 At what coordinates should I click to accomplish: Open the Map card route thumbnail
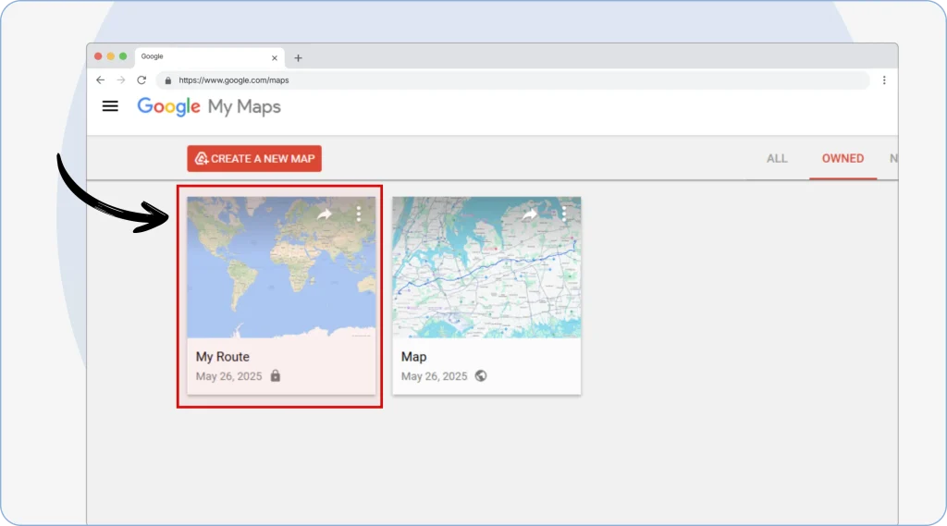[486, 267]
